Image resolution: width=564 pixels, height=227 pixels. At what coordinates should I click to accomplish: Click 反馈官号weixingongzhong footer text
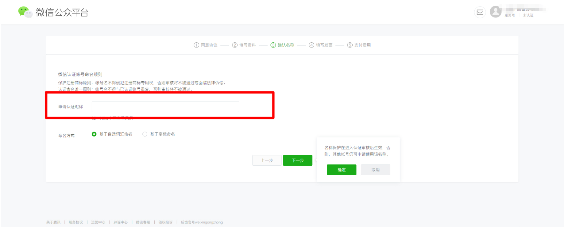point(202,222)
